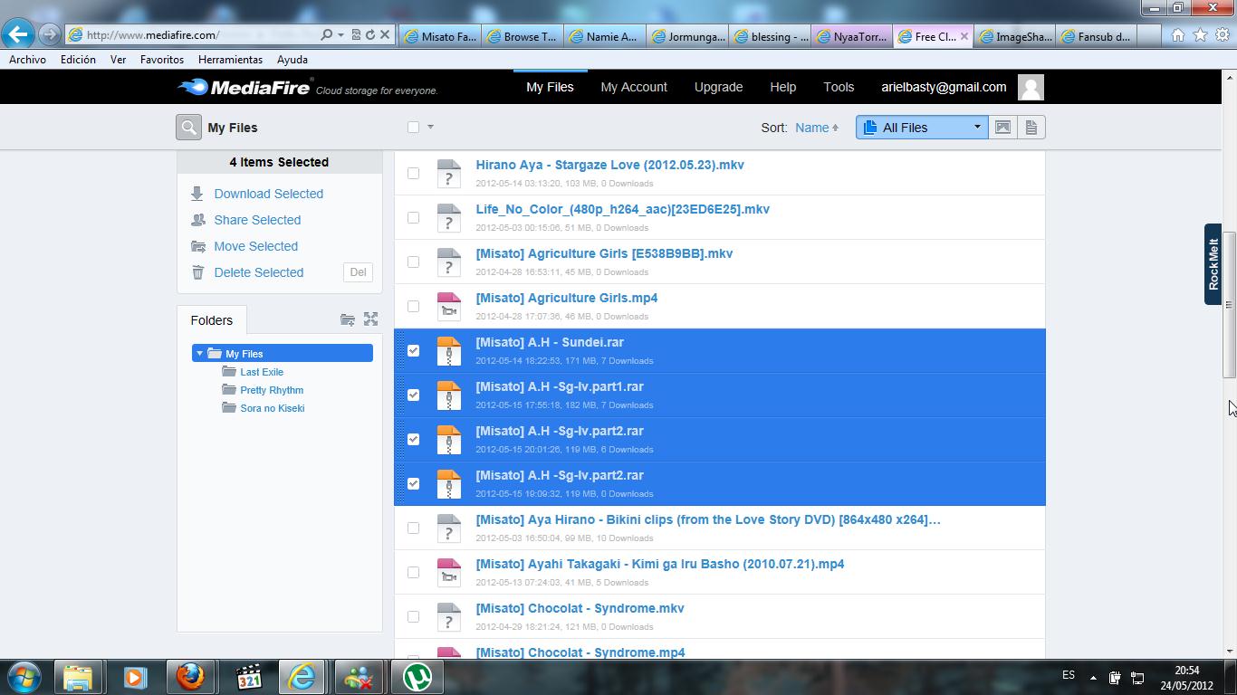Viewport: 1237px width, 695px height.
Task: Click the browser refresh icon
Action: pos(370,34)
